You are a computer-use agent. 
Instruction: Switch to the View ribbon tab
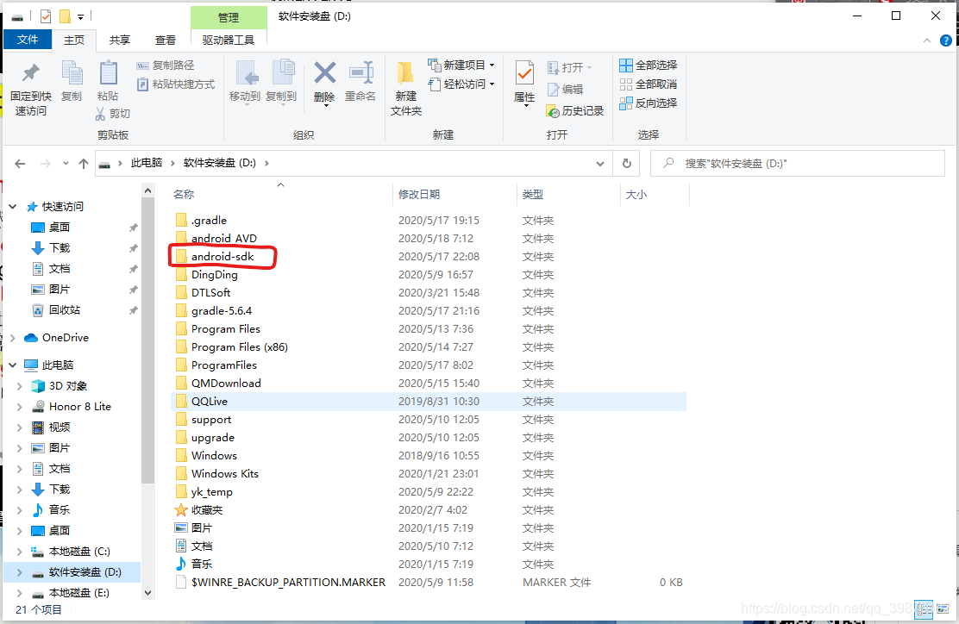click(165, 40)
